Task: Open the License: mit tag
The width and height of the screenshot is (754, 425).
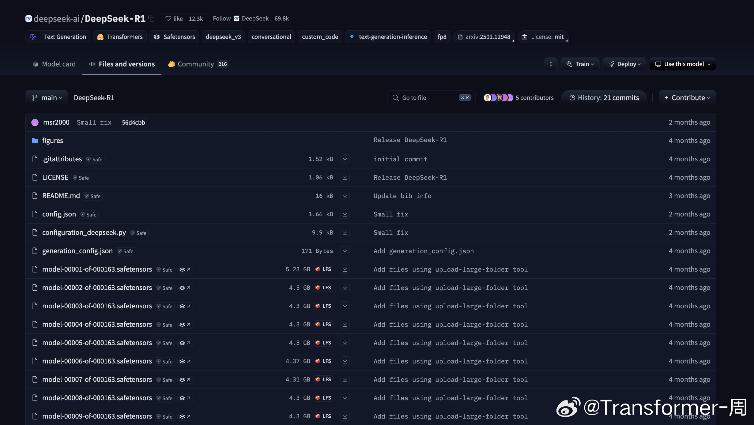Action: coord(543,37)
